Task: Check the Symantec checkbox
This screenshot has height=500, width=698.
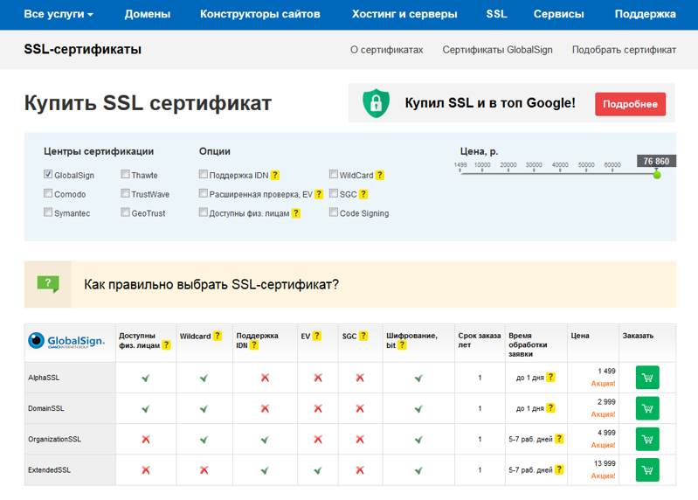Action: (48, 212)
